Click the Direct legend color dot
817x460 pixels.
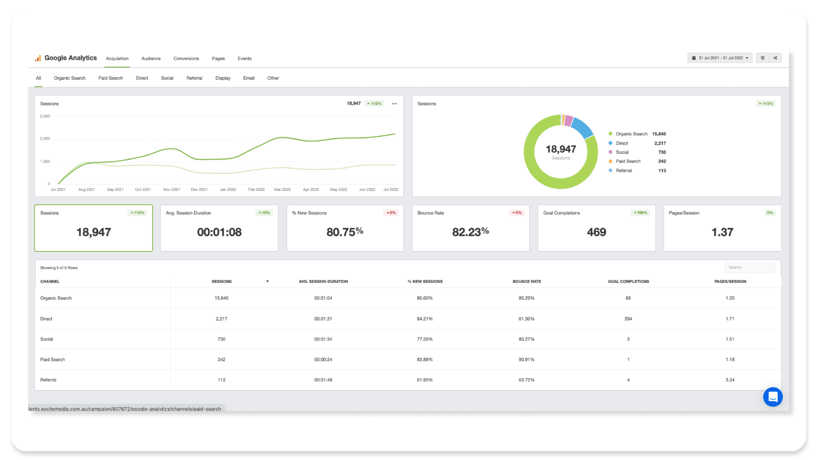coord(610,143)
